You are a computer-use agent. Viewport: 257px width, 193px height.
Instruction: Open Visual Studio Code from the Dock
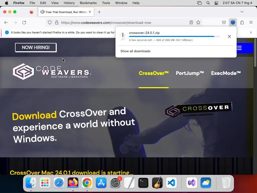click(x=171, y=183)
